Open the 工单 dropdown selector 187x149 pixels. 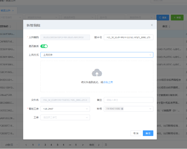tap(65, 117)
